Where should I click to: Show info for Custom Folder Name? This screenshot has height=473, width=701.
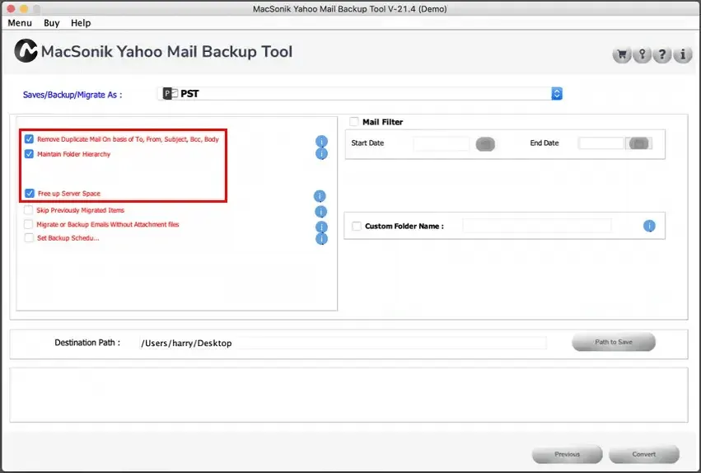[649, 226]
